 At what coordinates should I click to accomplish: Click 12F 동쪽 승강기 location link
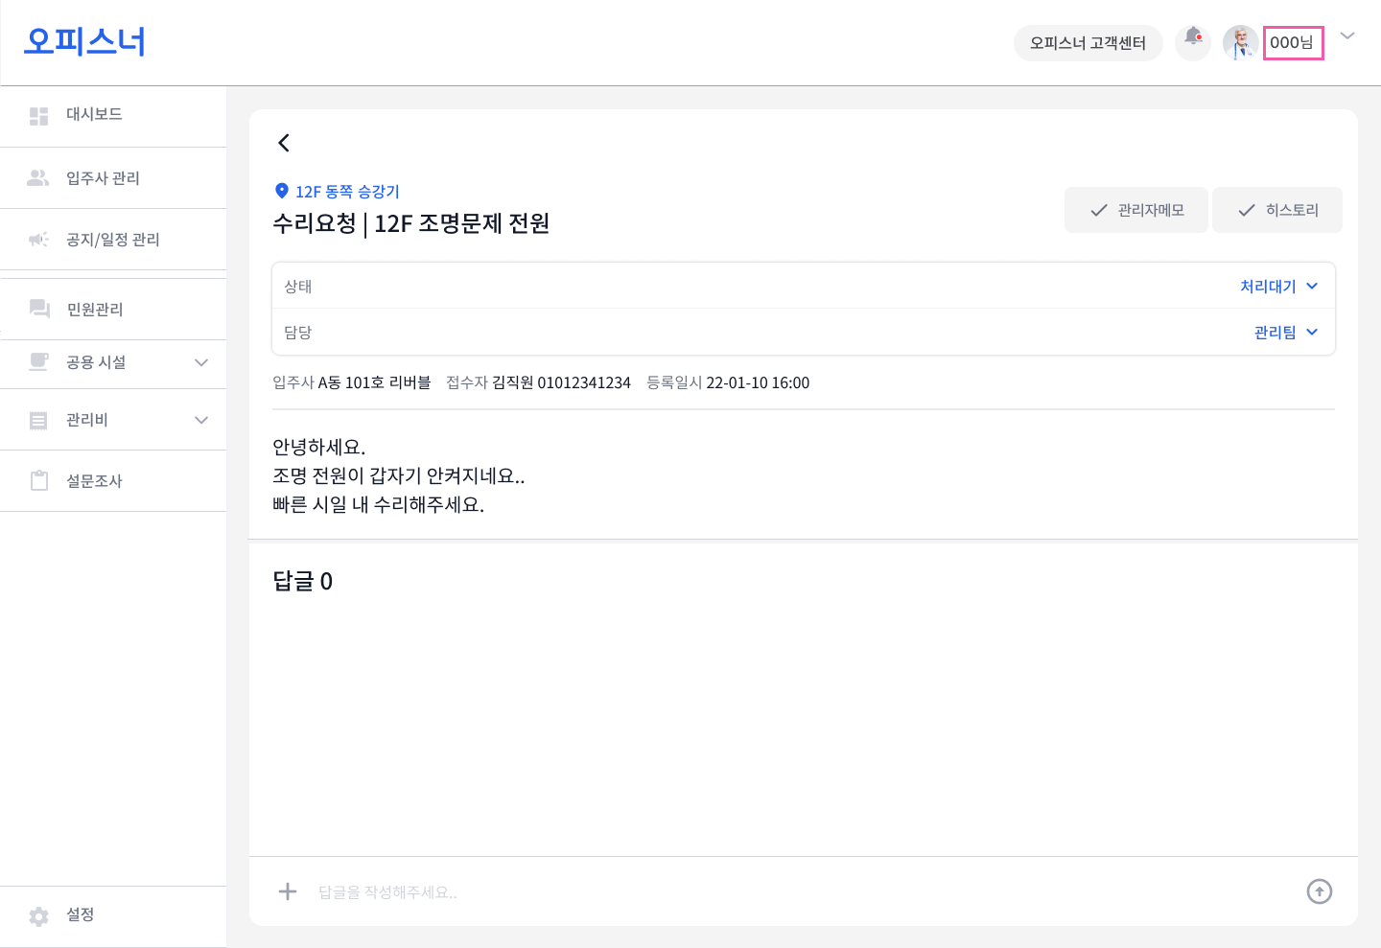coord(347,192)
